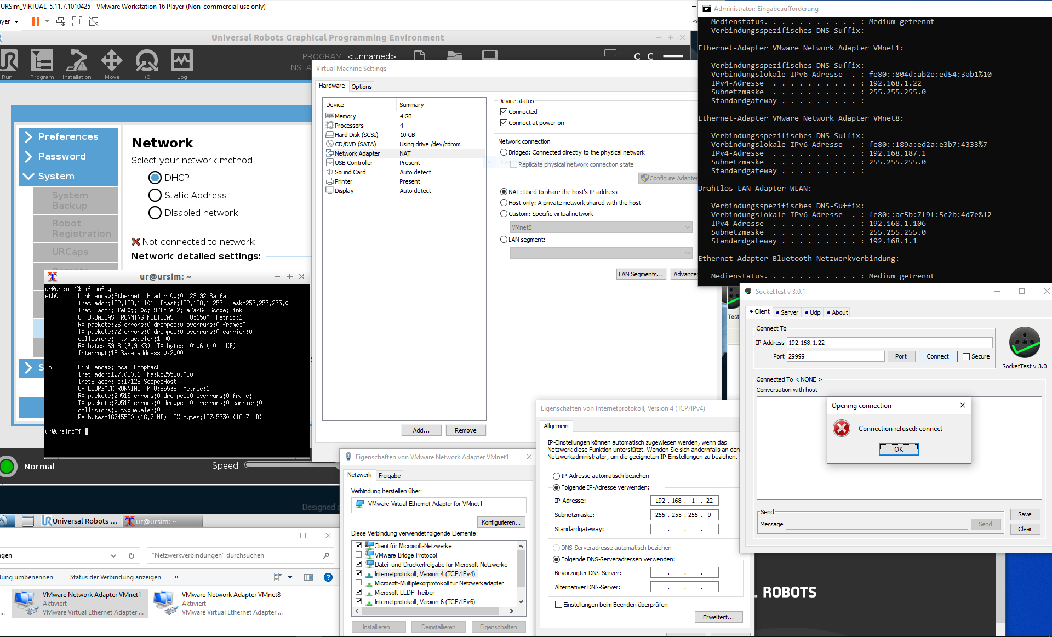This screenshot has height=637, width=1052.
Task: Select Host-only network connection option
Action: tap(504, 203)
